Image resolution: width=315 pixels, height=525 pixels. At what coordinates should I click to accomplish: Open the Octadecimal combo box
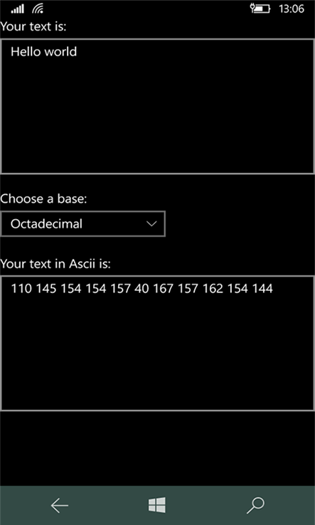pos(82,223)
